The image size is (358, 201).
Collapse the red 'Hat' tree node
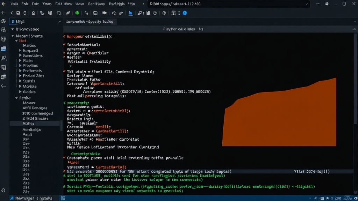16,41
